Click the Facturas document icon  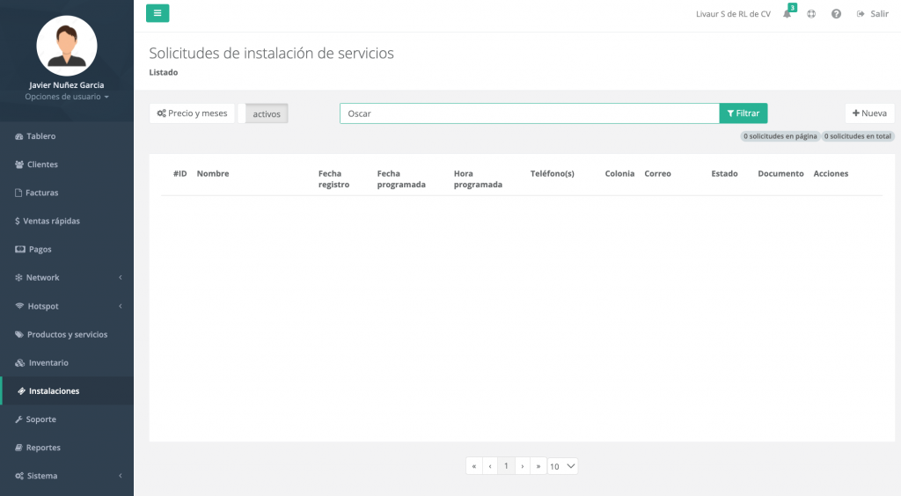point(18,193)
